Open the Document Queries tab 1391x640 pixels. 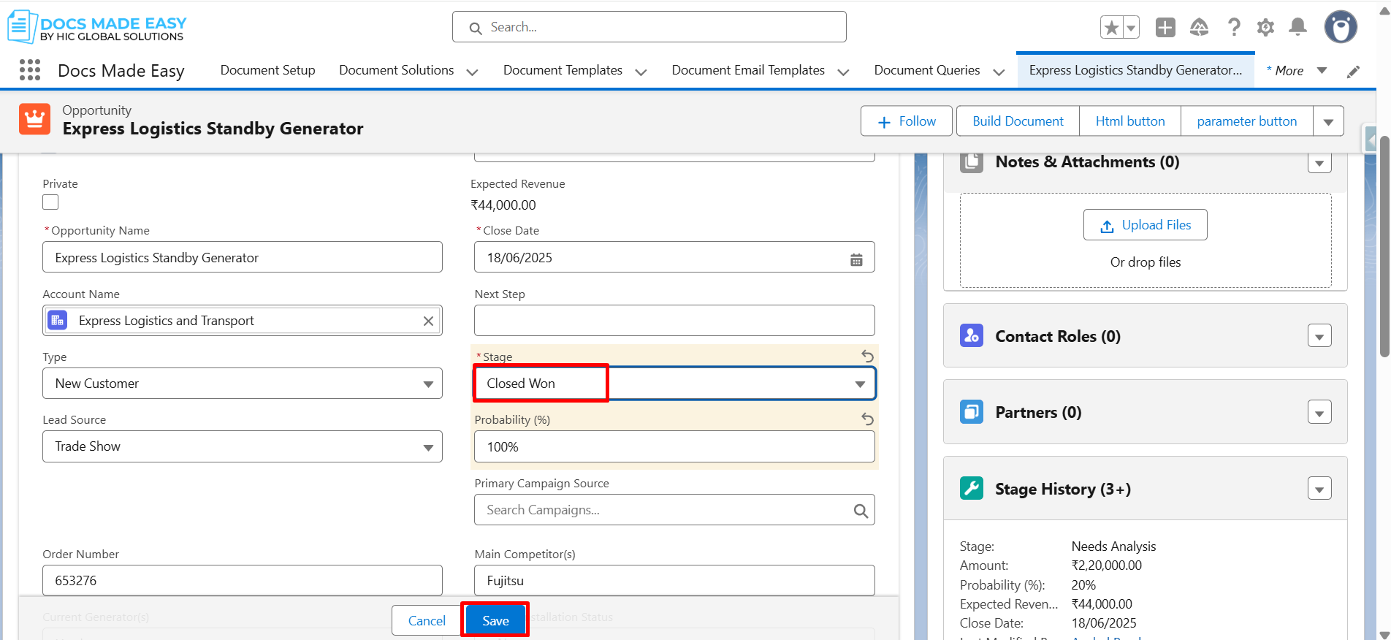click(x=926, y=70)
